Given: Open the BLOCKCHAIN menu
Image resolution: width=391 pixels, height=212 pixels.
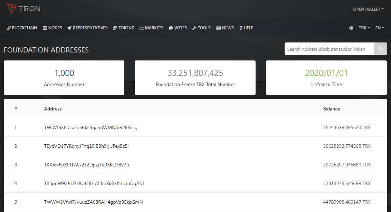Looking at the screenshot, I should click(22, 28).
